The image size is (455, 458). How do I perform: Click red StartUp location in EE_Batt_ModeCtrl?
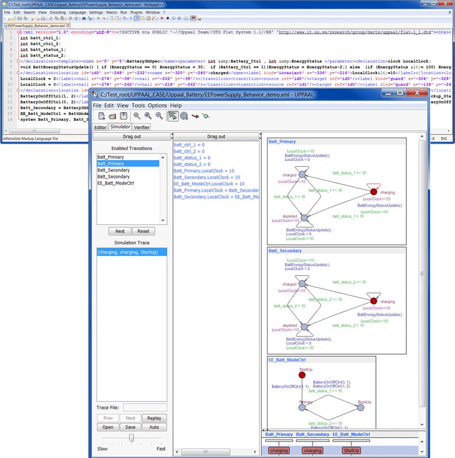click(302, 375)
